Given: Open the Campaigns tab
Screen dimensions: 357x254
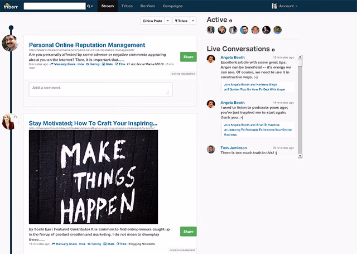Looking at the screenshot, I should click(172, 6).
